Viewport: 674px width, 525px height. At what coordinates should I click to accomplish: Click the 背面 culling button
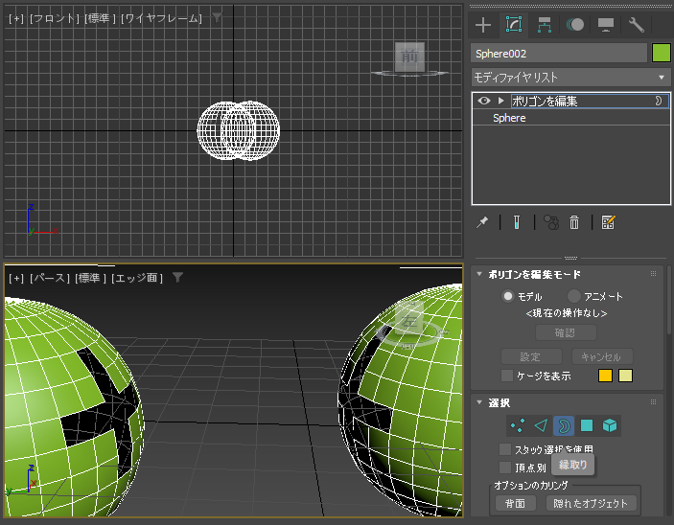[515, 503]
